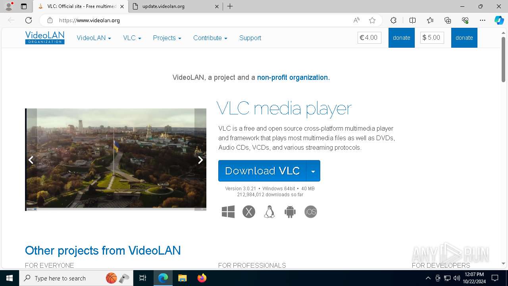This screenshot has height=286, width=508.
Task: Switch to the update.videolan.org tab
Action: (x=175, y=6)
